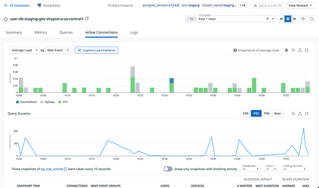Toggle show only snapshots with blocking activity
The image size is (319, 188).
pyautogui.click(x=168, y=169)
